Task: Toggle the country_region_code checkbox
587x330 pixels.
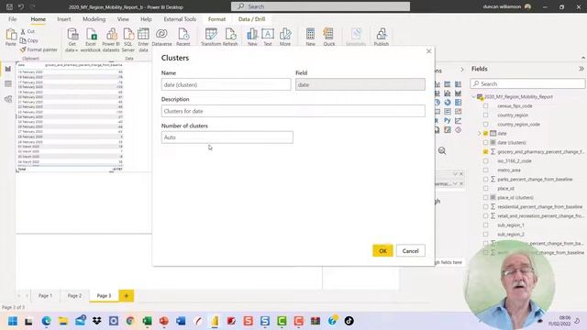Action: (x=485, y=125)
